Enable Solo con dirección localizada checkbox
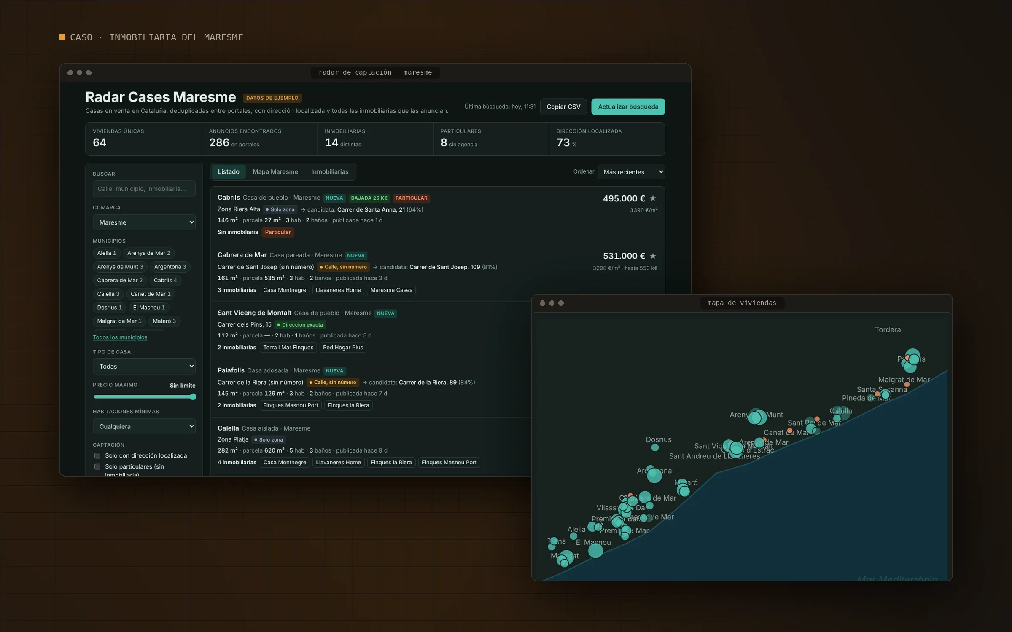The height and width of the screenshot is (632, 1012). 97,455
